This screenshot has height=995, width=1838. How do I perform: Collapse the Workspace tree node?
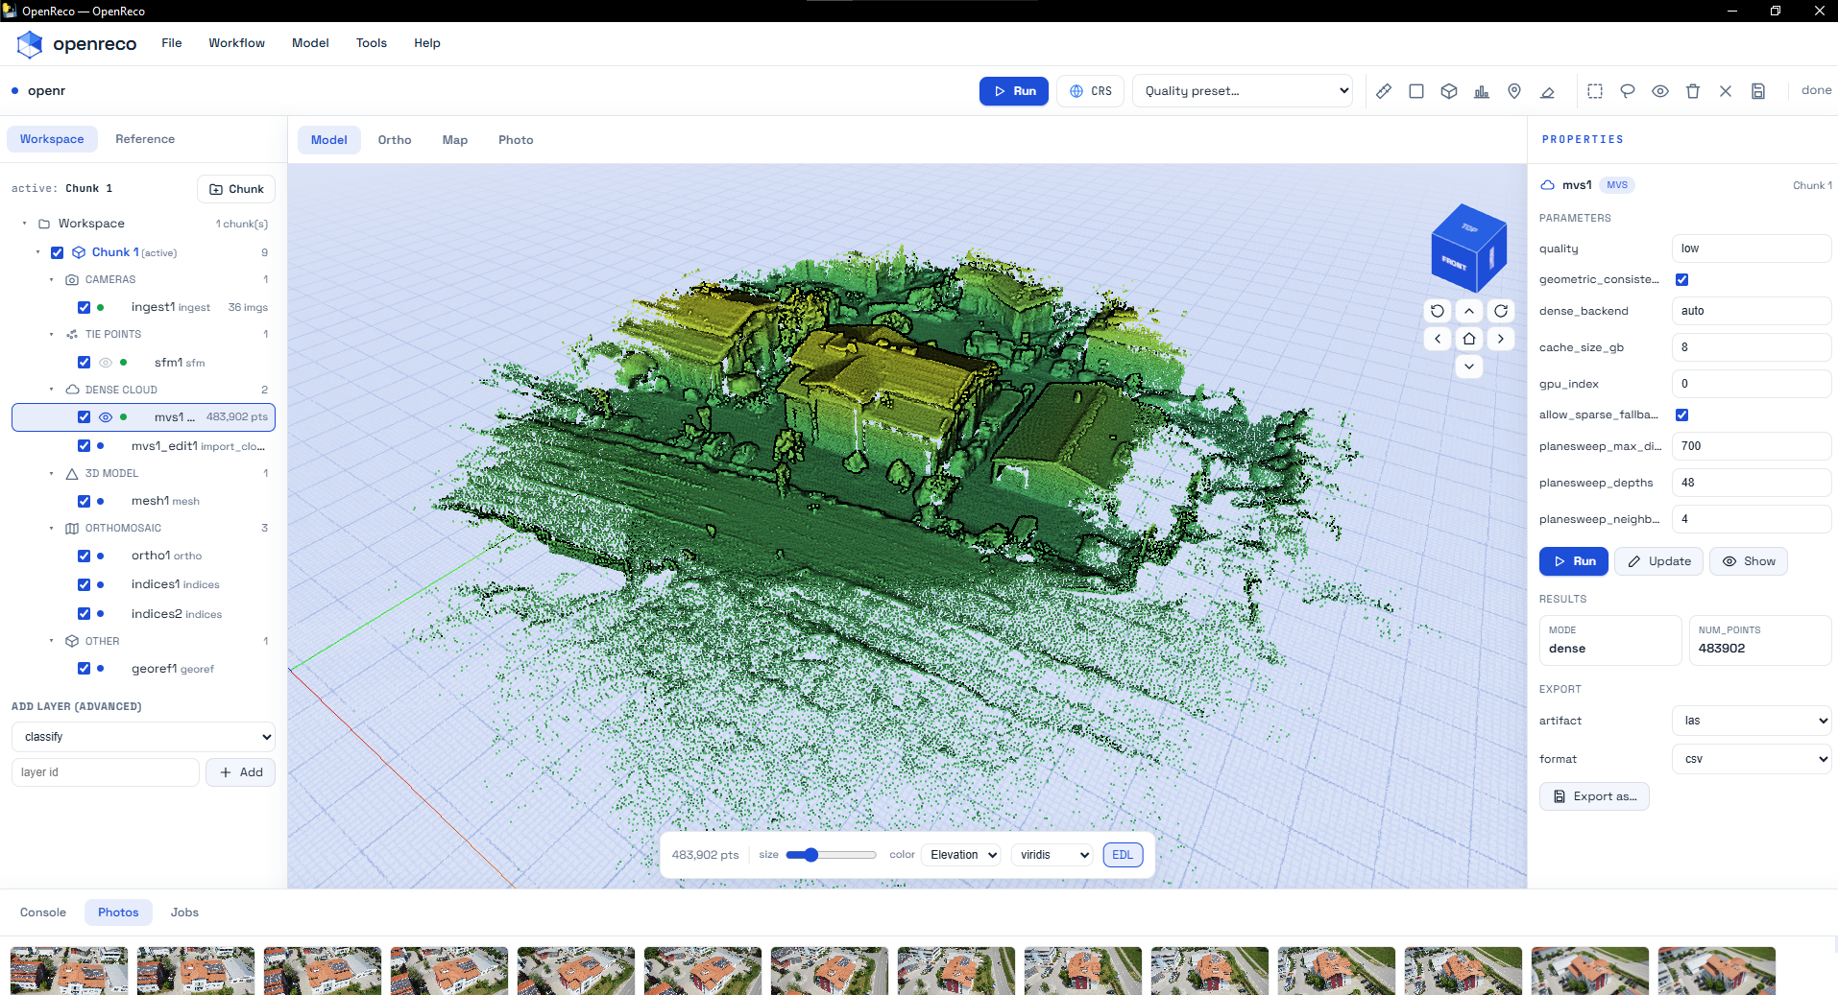pyautogui.click(x=25, y=224)
